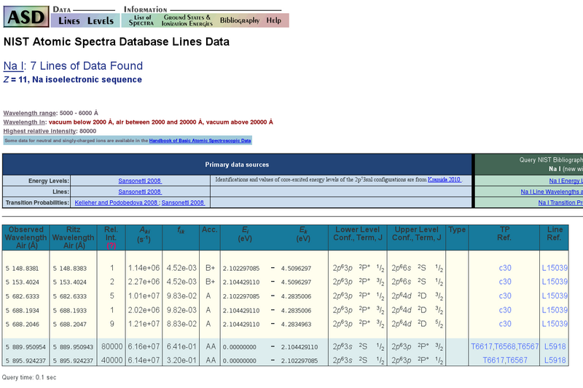Click the ASD logo icon
583x388 pixels.
(26, 17)
